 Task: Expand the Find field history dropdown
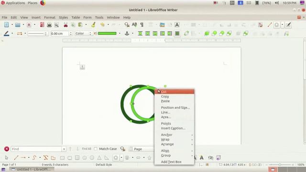(x=64, y=149)
